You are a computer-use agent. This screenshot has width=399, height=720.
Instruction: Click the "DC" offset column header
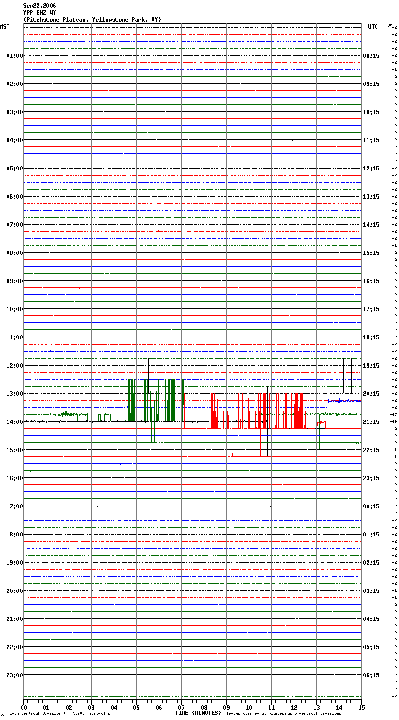[390, 25]
